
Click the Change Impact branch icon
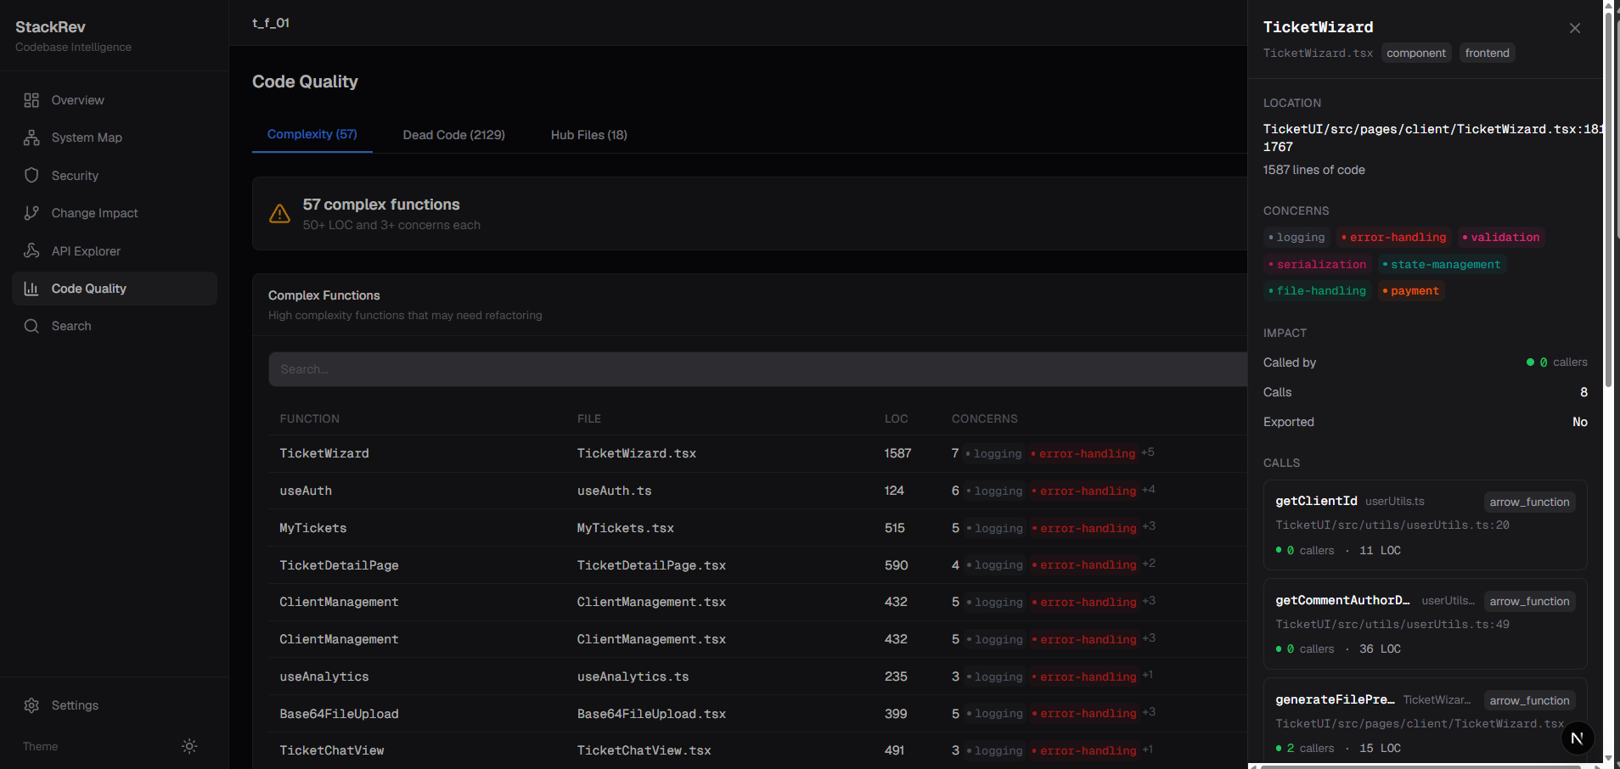[x=31, y=213]
